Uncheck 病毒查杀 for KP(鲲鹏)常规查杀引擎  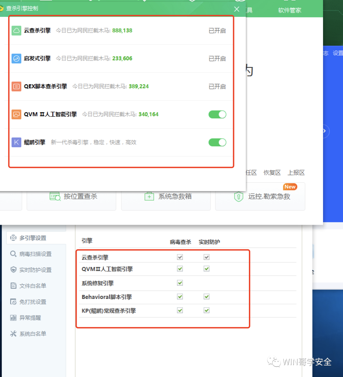180,310
